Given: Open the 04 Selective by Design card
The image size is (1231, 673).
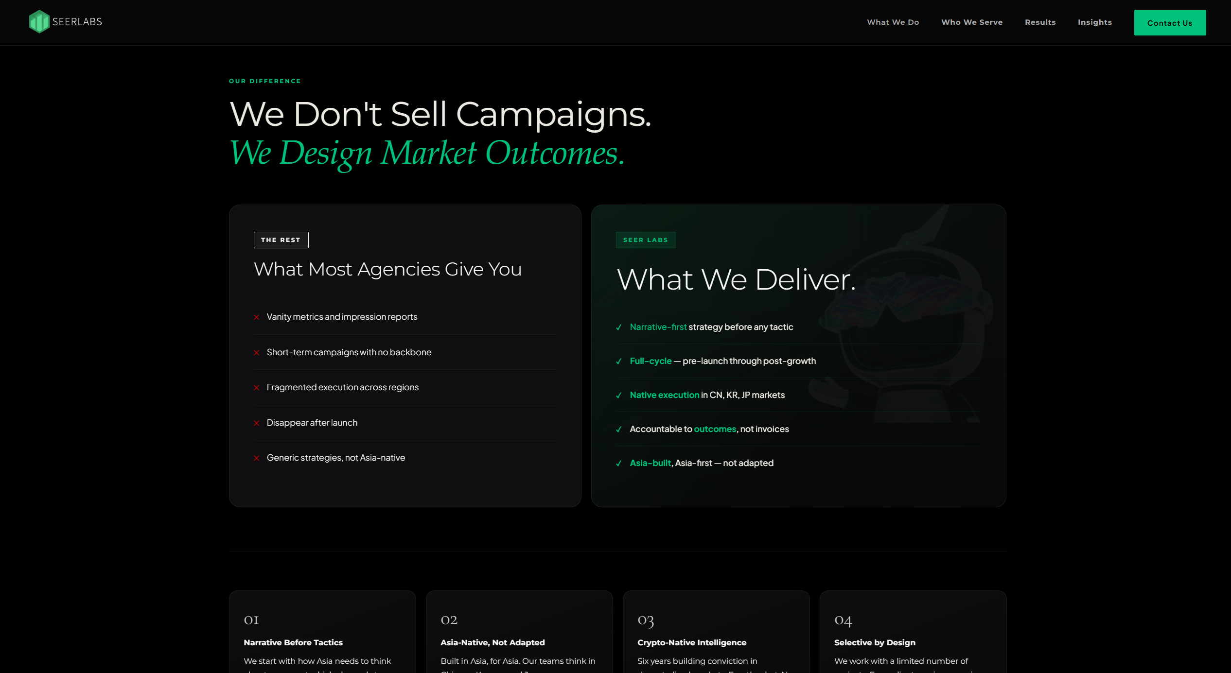Looking at the screenshot, I should [x=913, y=632].
